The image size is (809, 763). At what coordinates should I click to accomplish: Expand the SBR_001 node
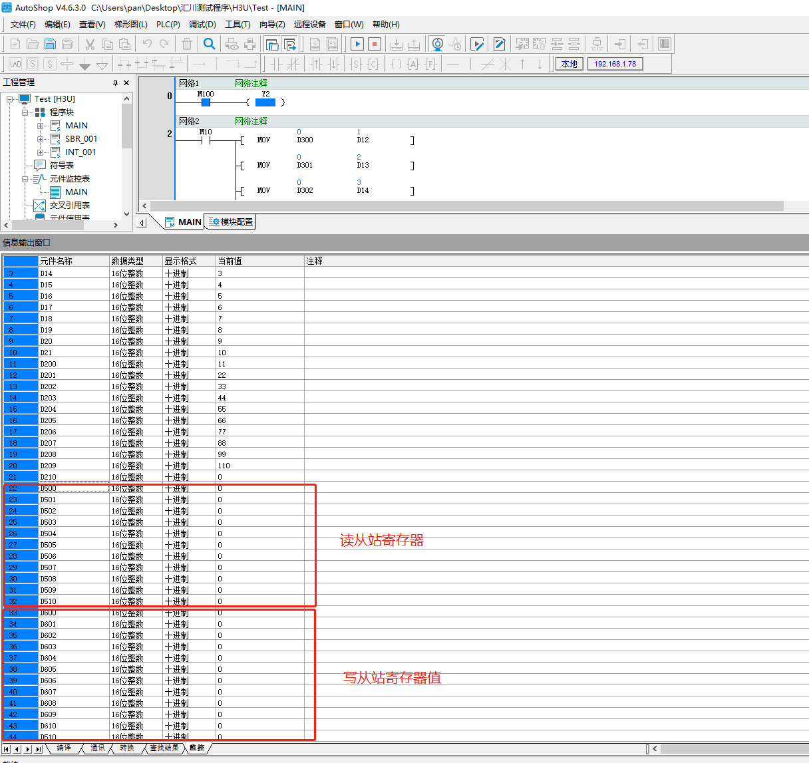pos(41,139)
